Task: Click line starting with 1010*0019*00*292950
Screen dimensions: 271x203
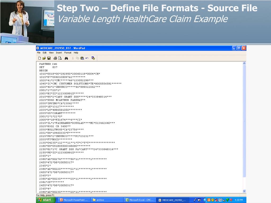Action: click(x=70, y=74)
